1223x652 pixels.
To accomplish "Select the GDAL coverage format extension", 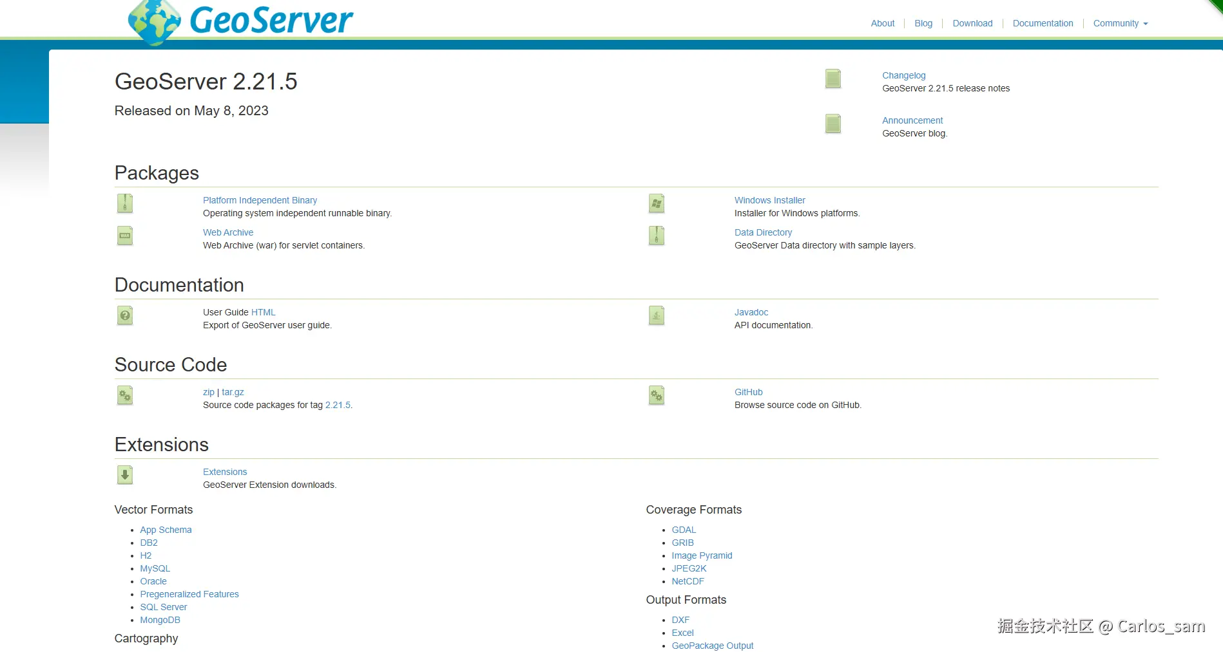I will (x=684, y=530).
